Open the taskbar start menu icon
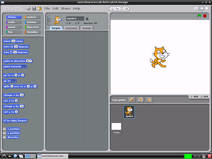The width and height of the screenshot is (212, 159). tap(4, 156)
